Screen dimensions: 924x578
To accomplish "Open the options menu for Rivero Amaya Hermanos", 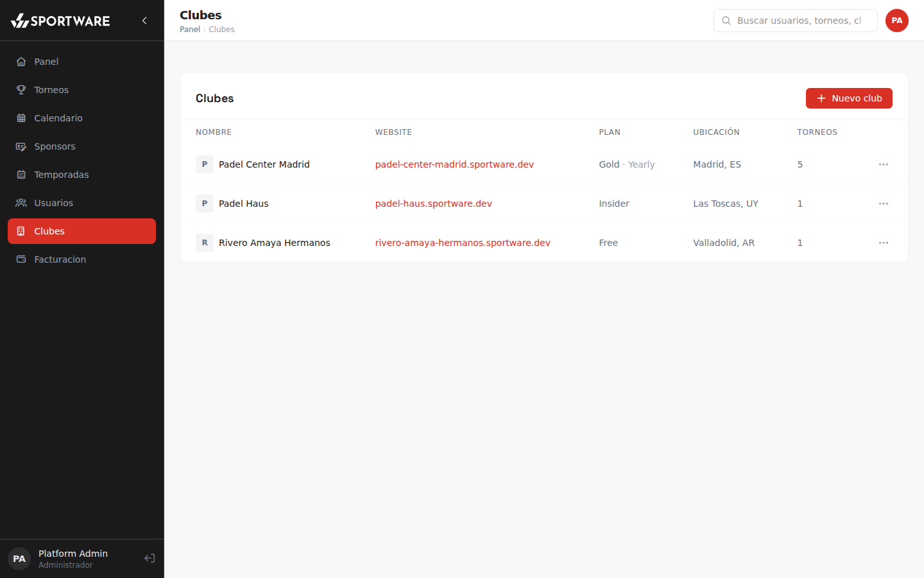I will coord(884,243).
